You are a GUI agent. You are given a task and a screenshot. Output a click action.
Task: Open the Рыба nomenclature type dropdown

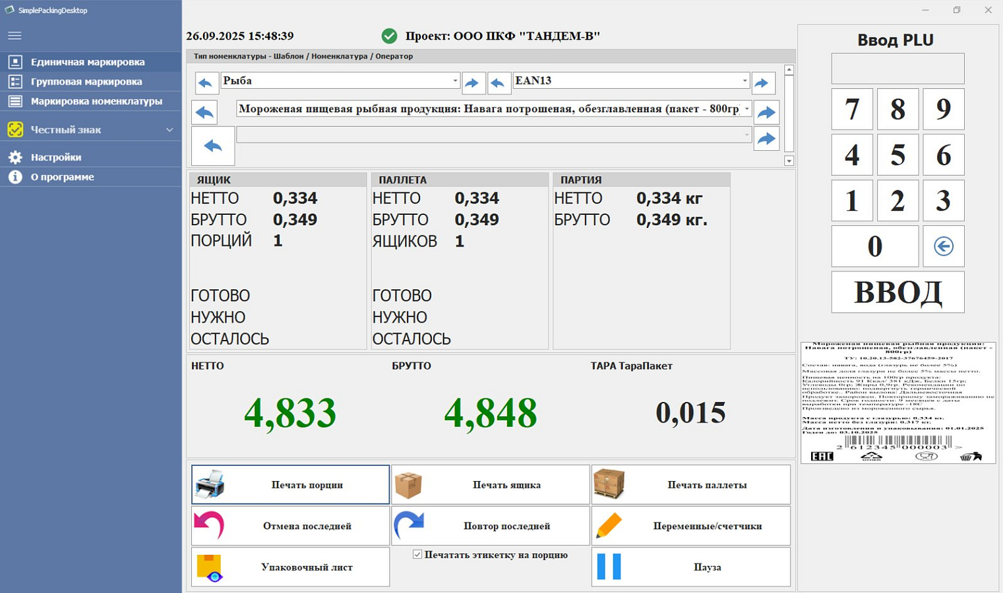point(340,80)
